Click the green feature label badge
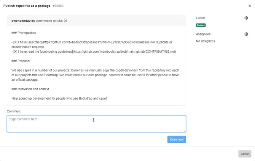 coord(201,25)
